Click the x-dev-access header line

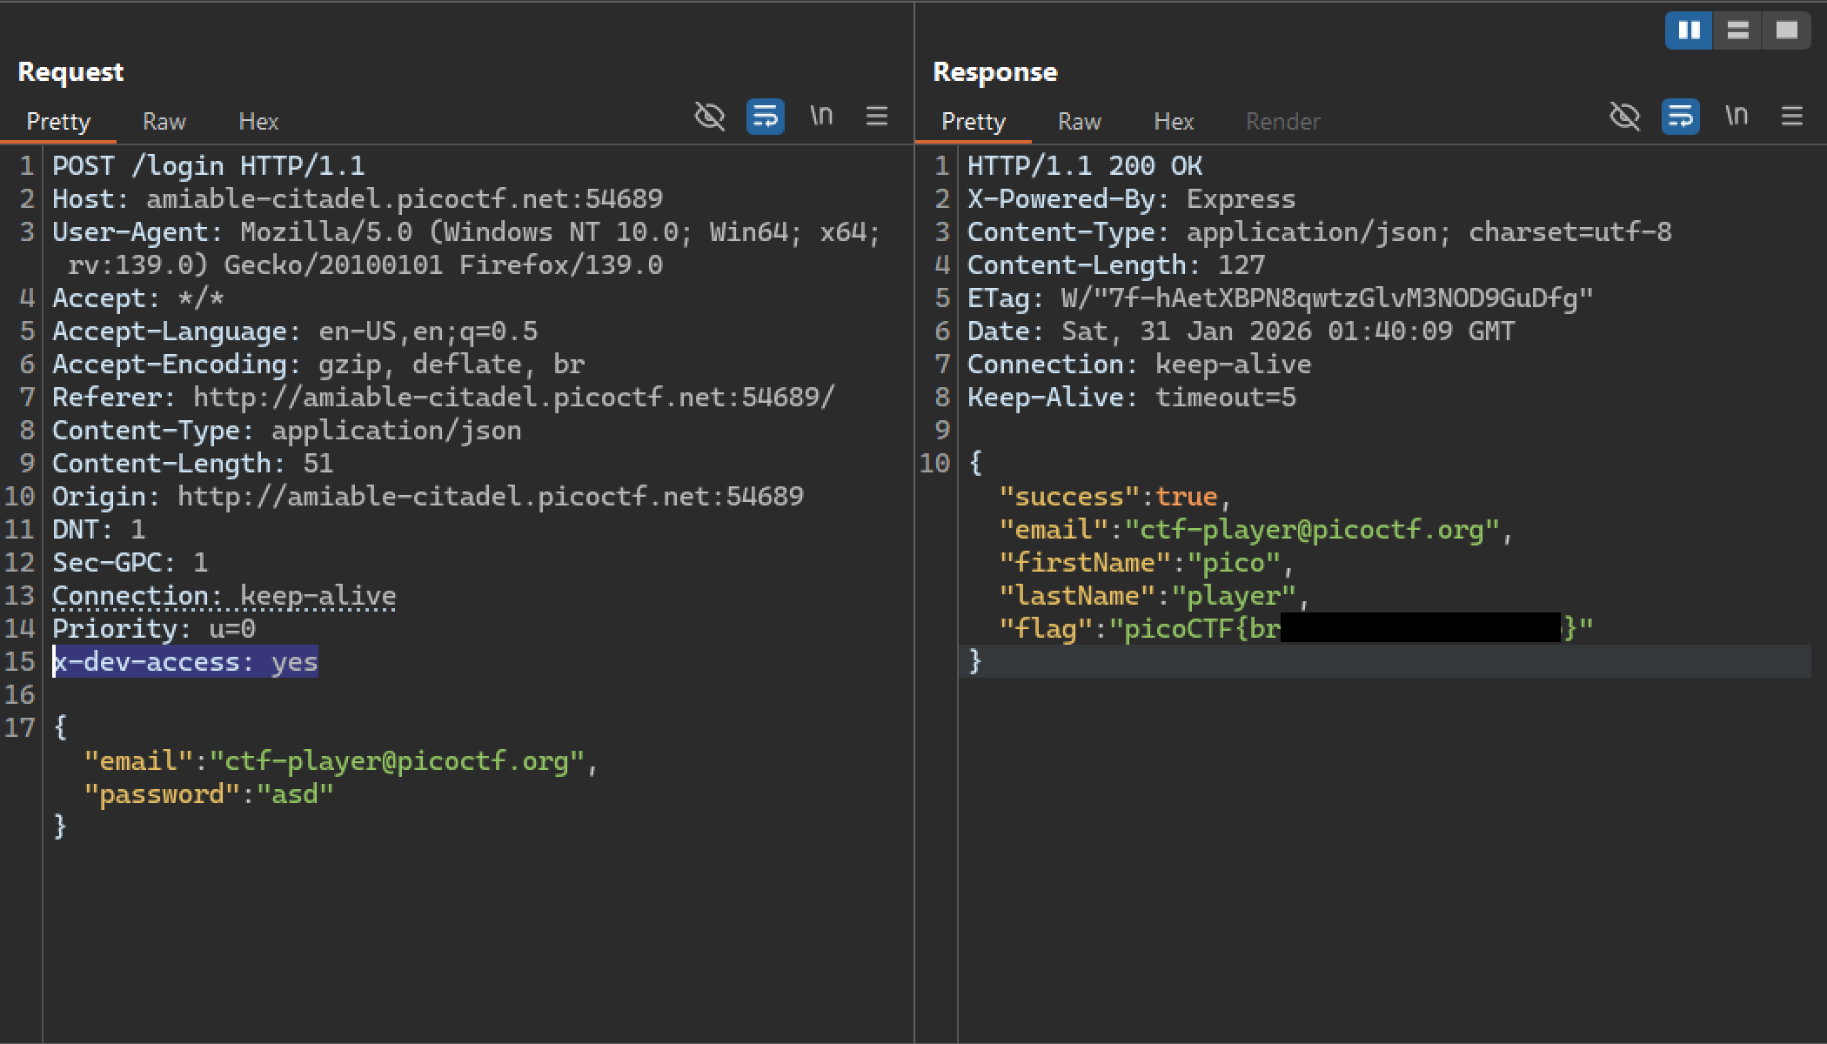click(185, 662)
